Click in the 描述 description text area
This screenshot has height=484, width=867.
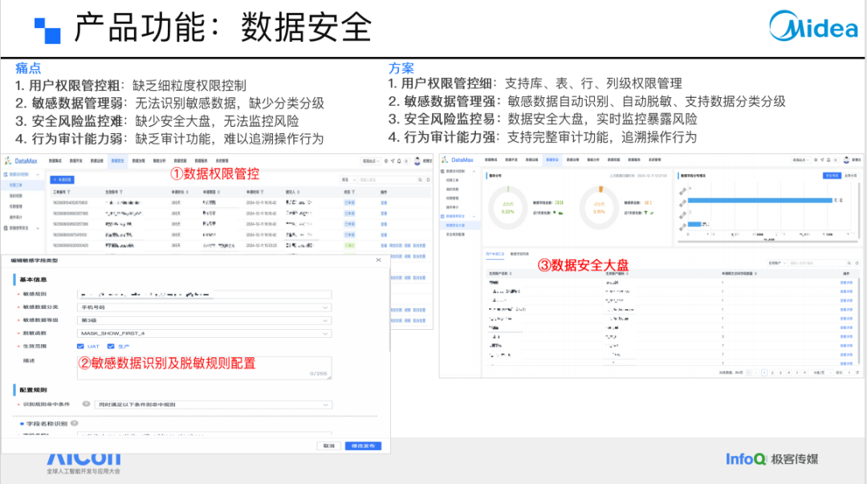(204, 368)
